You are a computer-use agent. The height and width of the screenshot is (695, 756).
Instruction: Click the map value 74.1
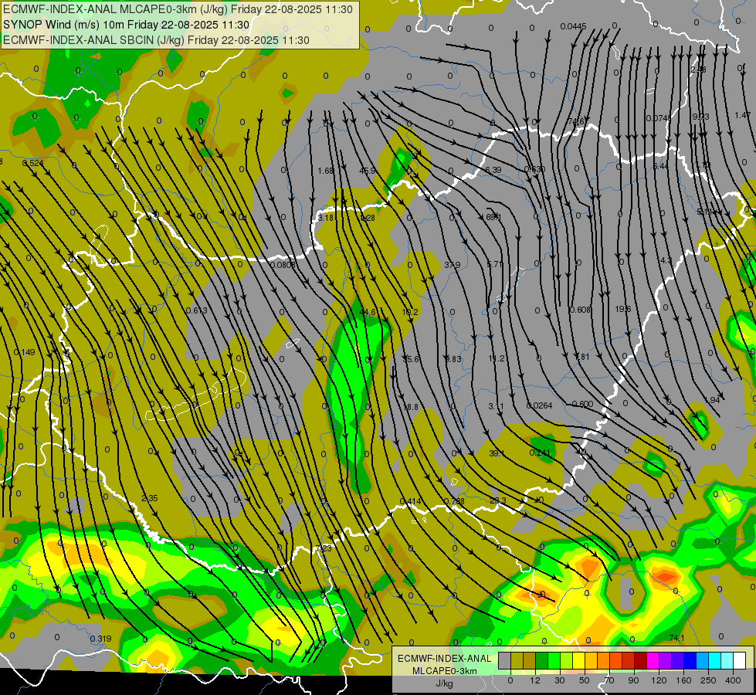[677, 638]
